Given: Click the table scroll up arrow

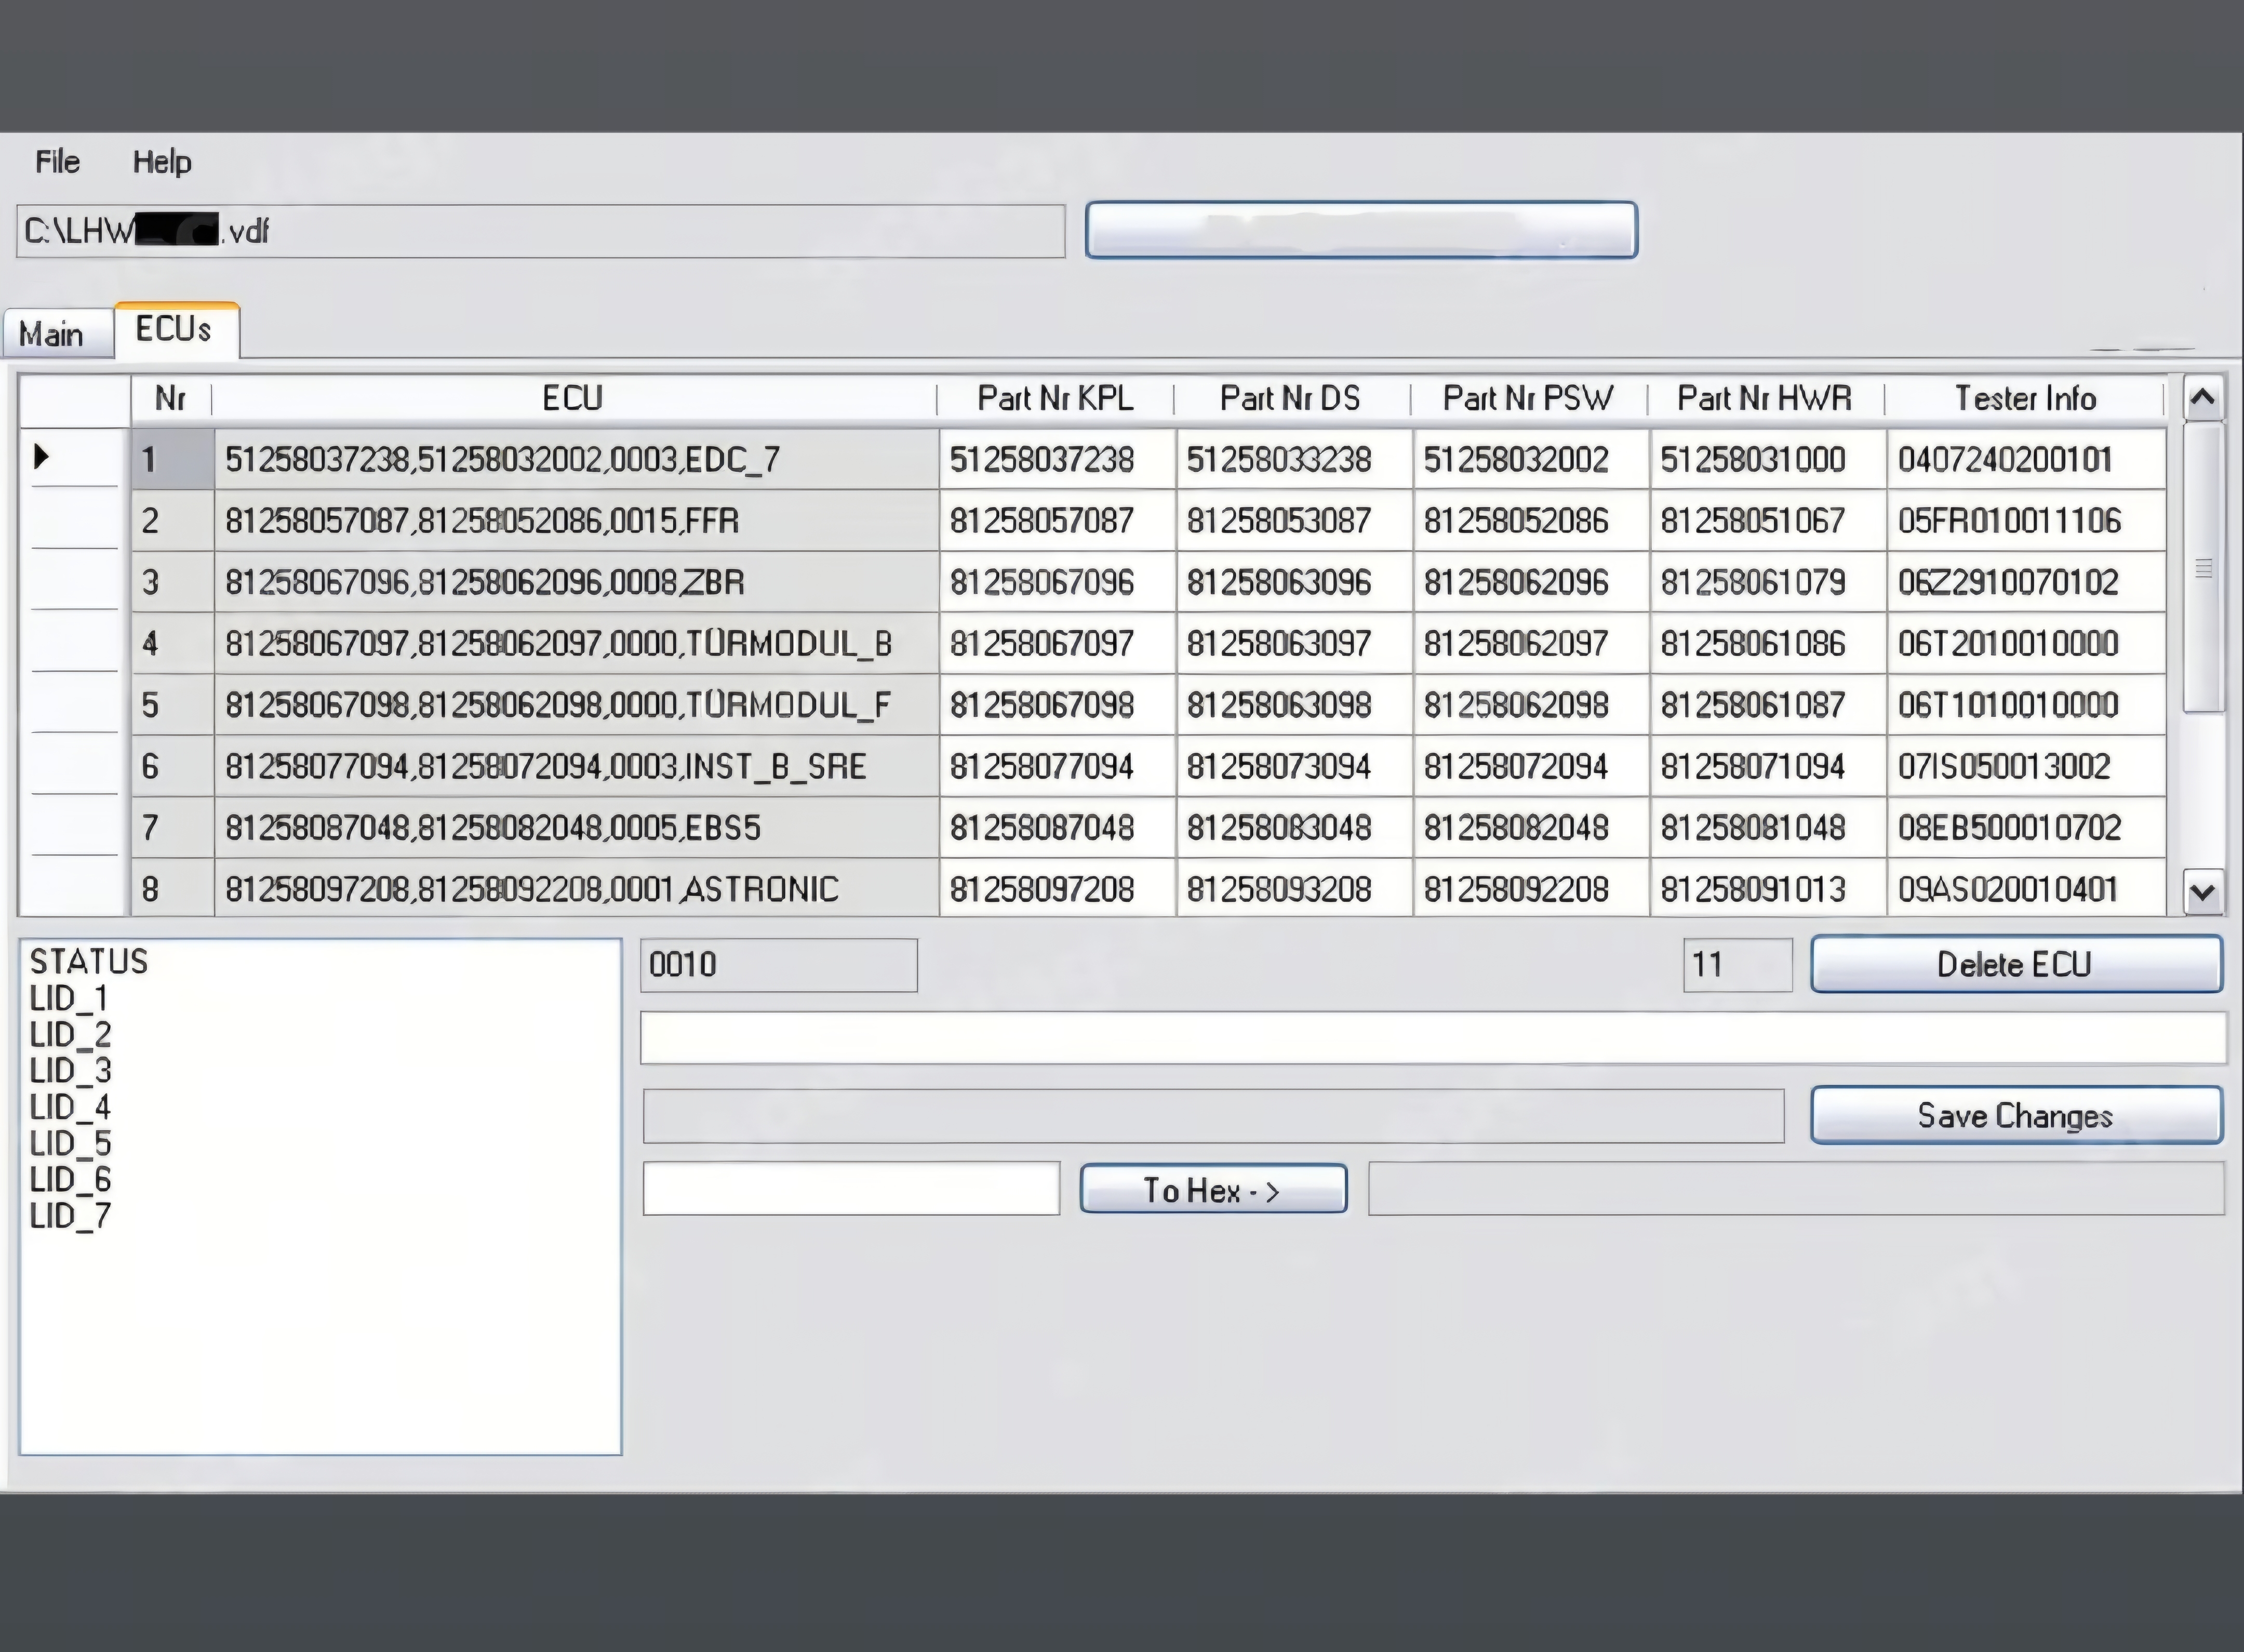Looking at the screenshot, I should (x=2202, y=398).
